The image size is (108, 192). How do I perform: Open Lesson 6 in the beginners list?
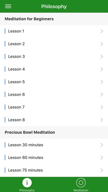coord(54,95)
